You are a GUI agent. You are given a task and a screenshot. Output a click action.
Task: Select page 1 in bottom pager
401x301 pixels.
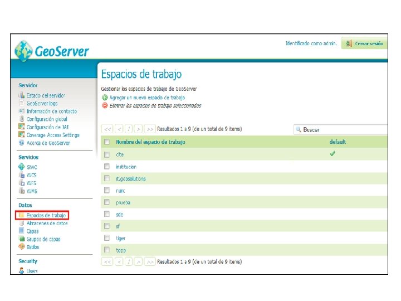pos(129,261)
